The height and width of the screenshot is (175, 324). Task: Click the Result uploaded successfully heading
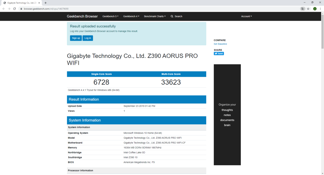(x=93, y=26)
